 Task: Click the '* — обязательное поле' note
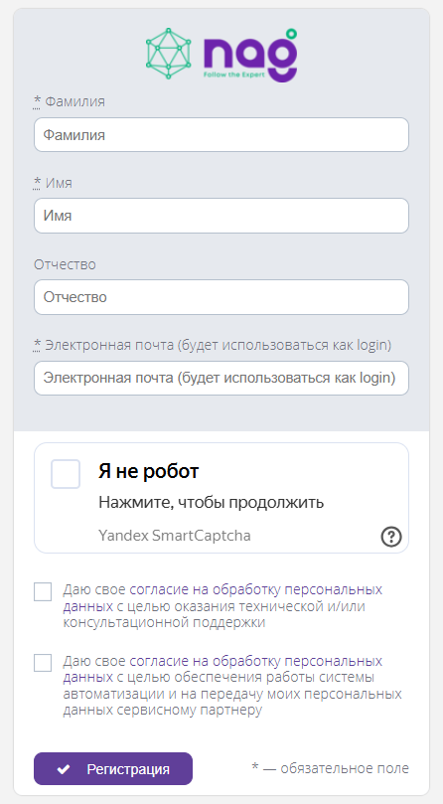330,768
